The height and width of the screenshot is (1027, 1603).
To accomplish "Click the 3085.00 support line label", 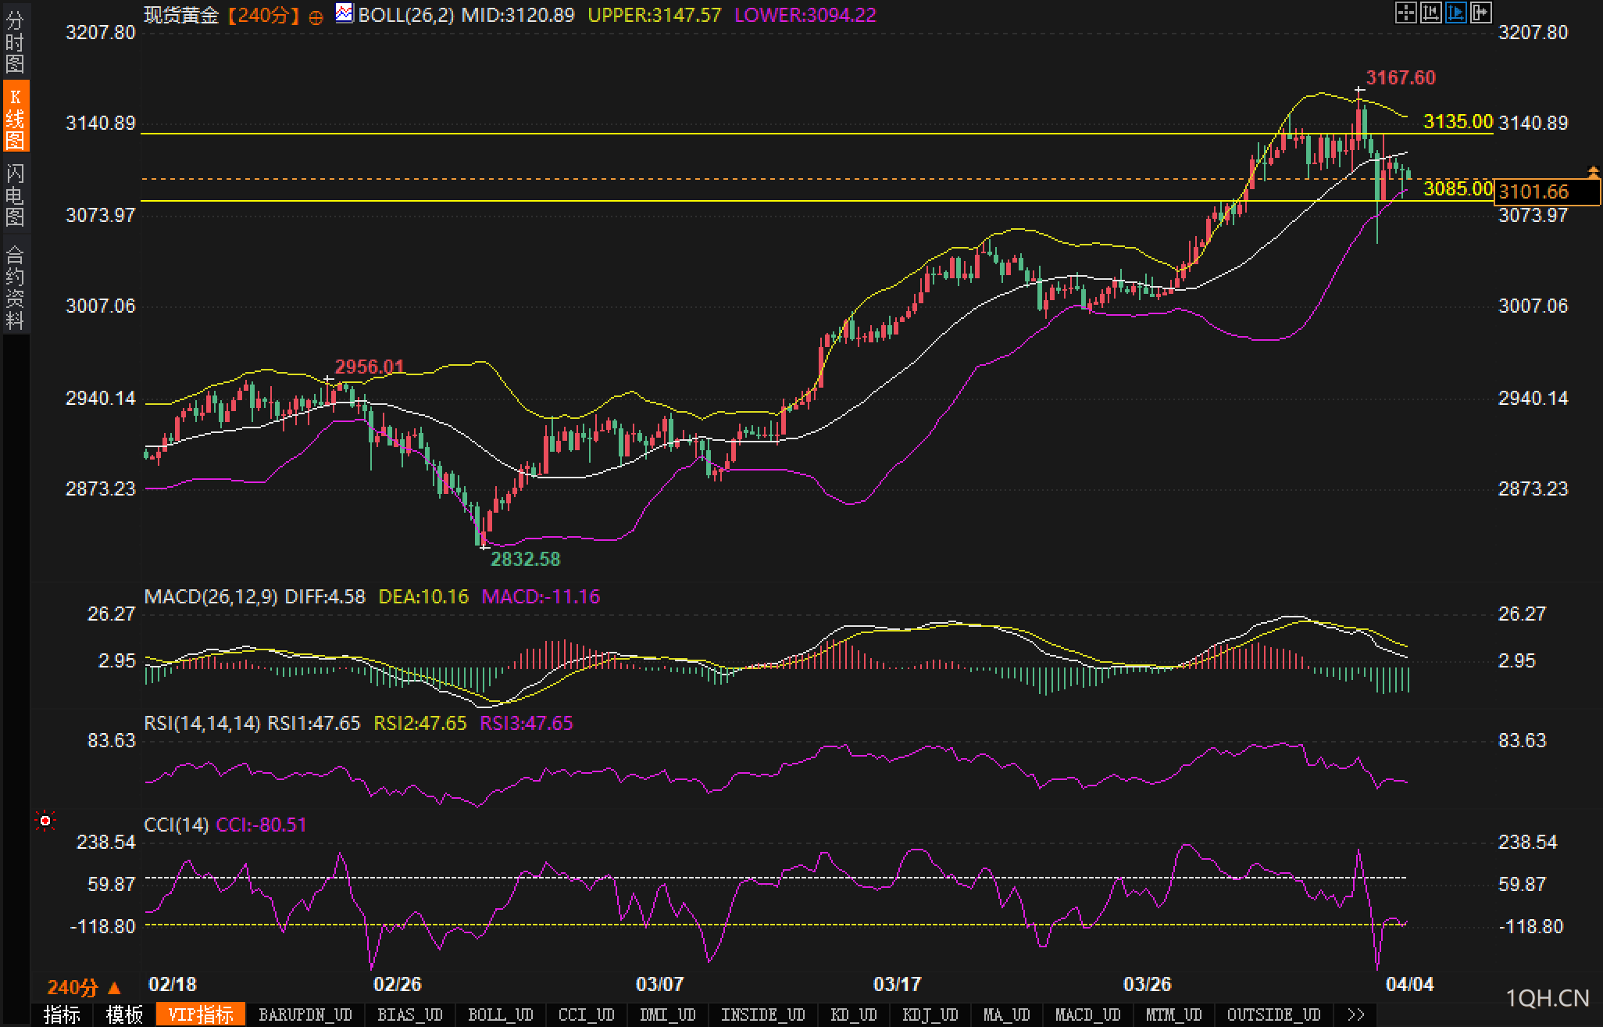I will pos(1458,188).
